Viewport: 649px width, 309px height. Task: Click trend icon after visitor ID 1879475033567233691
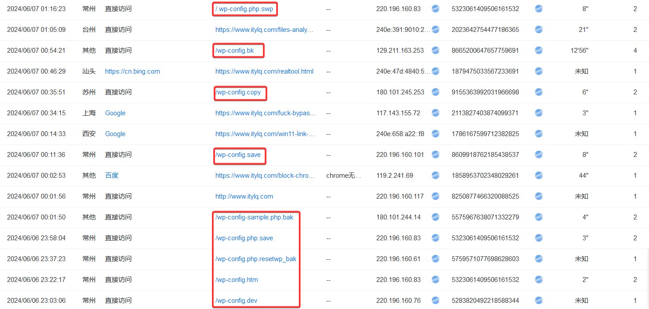539,71
